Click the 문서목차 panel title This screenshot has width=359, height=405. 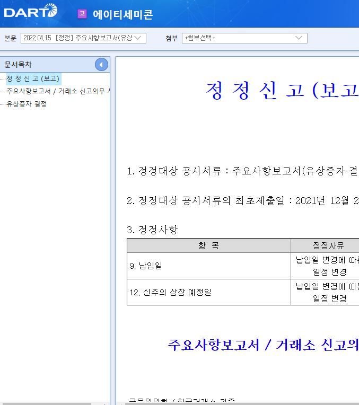click(18, 65)
